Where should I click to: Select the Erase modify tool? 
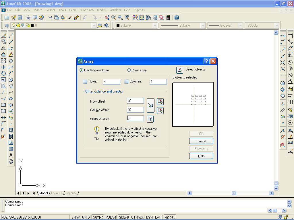(3, 36)
